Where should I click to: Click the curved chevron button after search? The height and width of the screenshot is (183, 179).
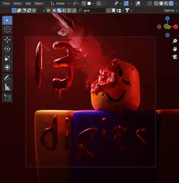pos(108,10)
